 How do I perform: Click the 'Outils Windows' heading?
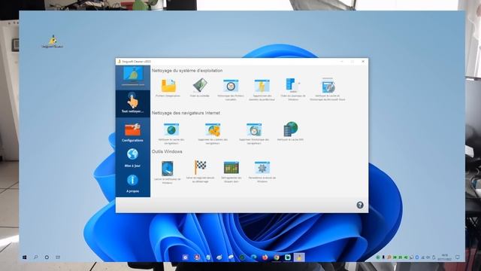coord(167,151)
